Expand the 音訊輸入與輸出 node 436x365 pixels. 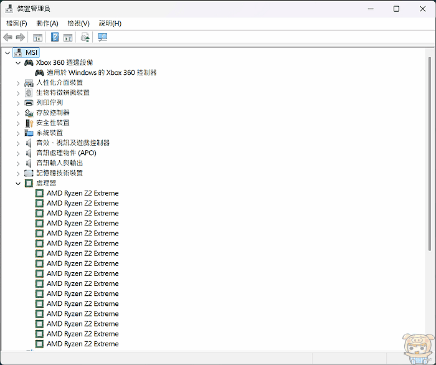[18, 163]
